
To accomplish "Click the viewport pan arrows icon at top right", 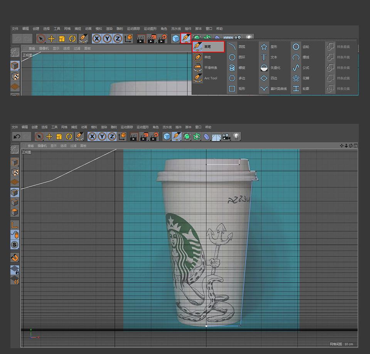I will 341,146.
